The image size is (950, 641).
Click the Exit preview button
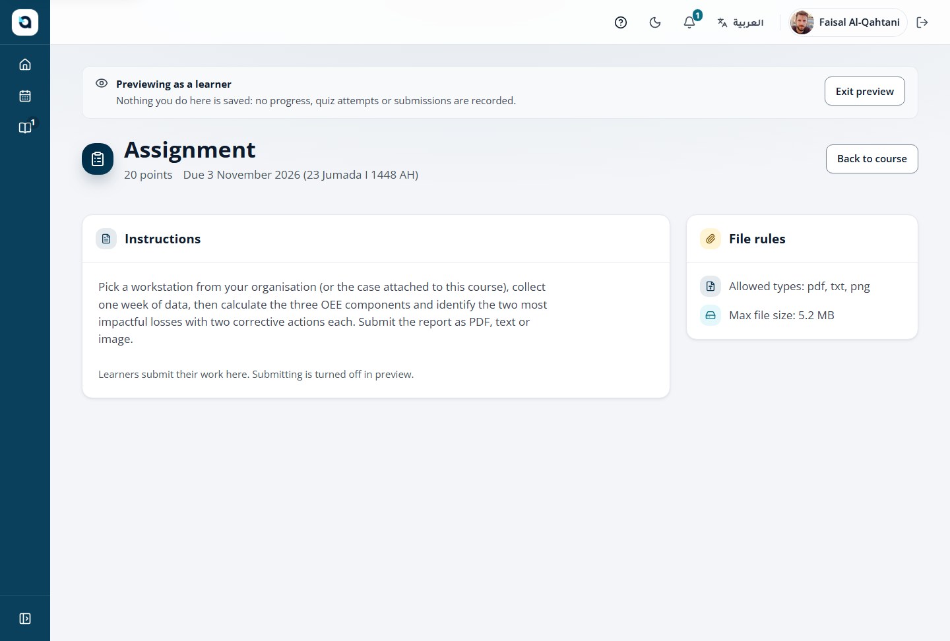[865, 91]
